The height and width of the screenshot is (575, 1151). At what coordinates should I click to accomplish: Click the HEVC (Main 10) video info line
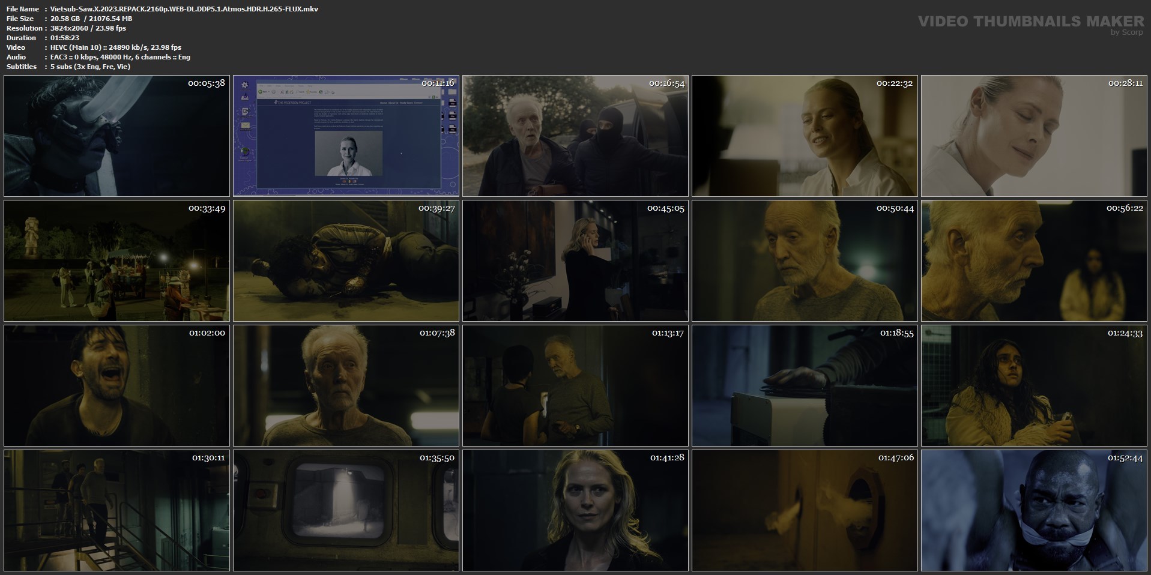(116, 47)
